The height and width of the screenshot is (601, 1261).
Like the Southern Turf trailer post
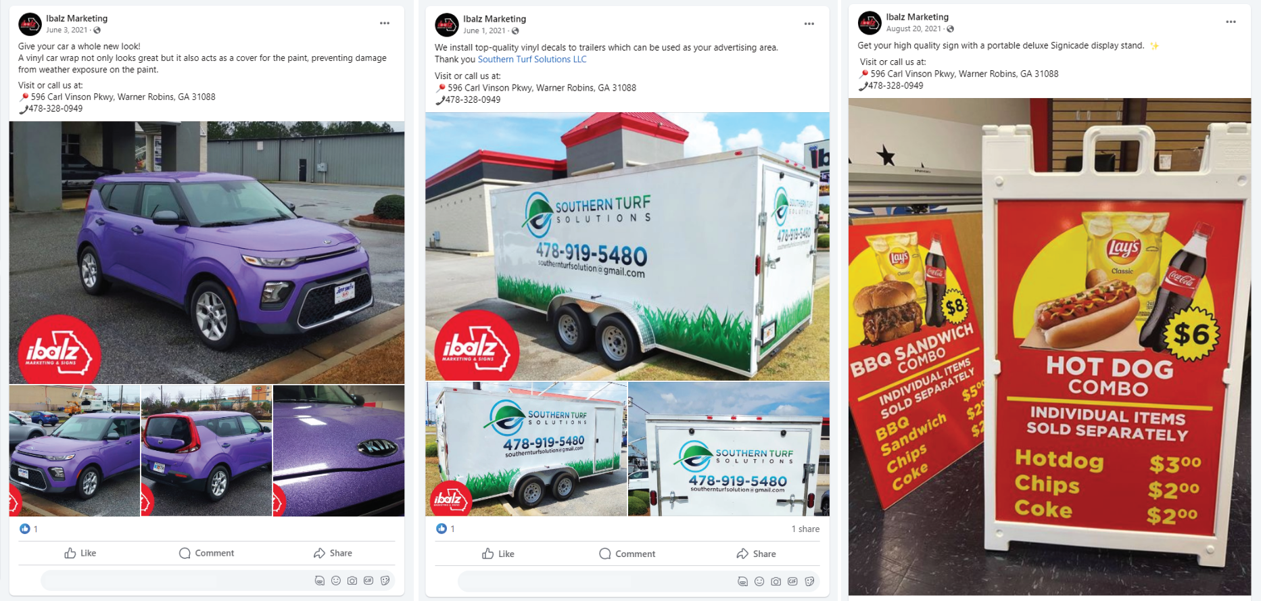pos(498,554)
